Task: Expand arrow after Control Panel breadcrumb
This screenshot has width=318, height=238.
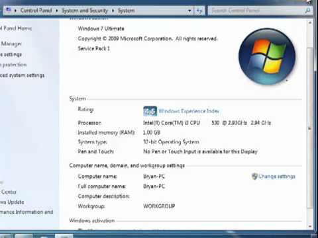Action: click(57, 11)
